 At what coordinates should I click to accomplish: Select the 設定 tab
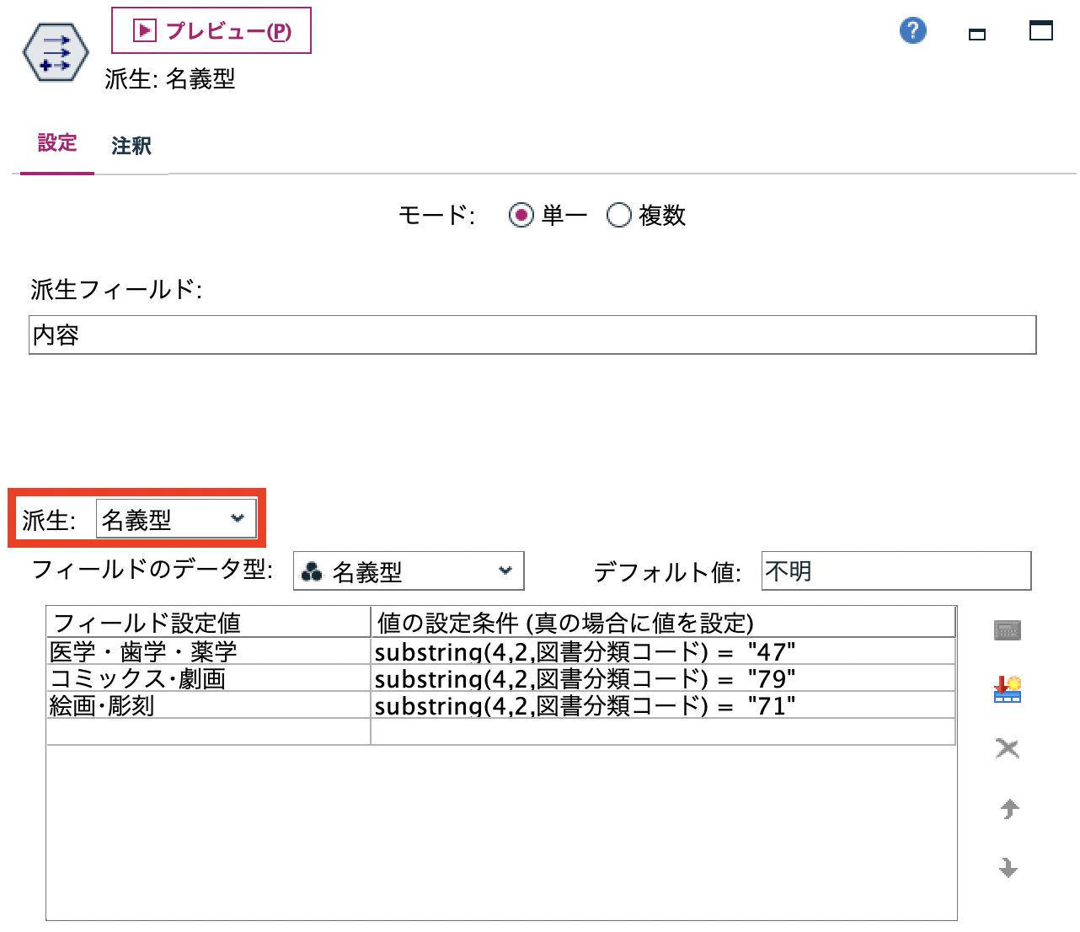56,143
